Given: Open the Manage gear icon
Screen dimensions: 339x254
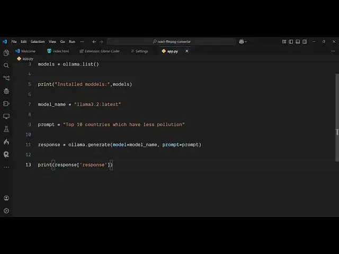Looking at the screenshot, I should (6, 211).
